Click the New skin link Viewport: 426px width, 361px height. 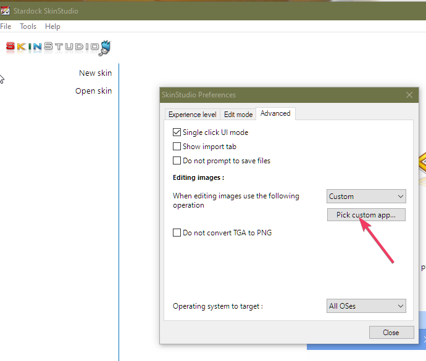click(95, 73)
